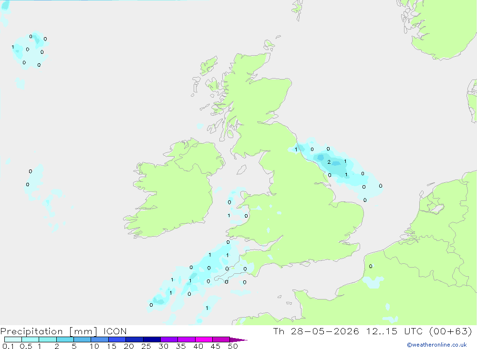477x349 pixels.
Task: Click the 40–45 mm magenta legend swatch
Action: coord(204,339)
